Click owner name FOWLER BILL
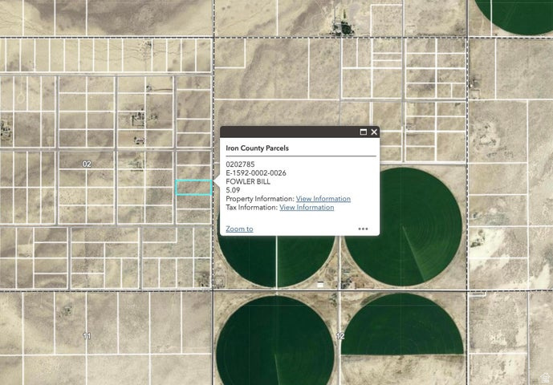Screen dimensions: 553x385 click(x=248, y=181)
